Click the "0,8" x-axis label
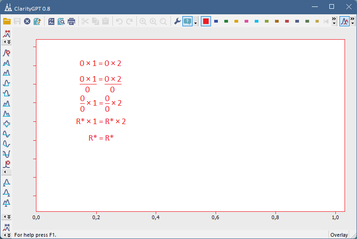The image size is (357, 239). coord(275,217)
